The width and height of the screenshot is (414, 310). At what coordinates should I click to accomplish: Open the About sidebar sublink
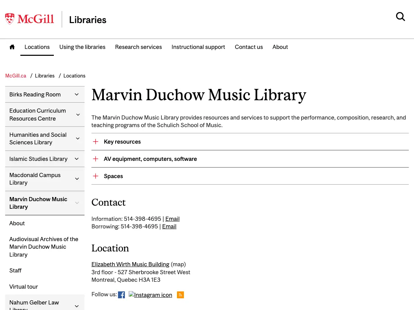[17, 223]
